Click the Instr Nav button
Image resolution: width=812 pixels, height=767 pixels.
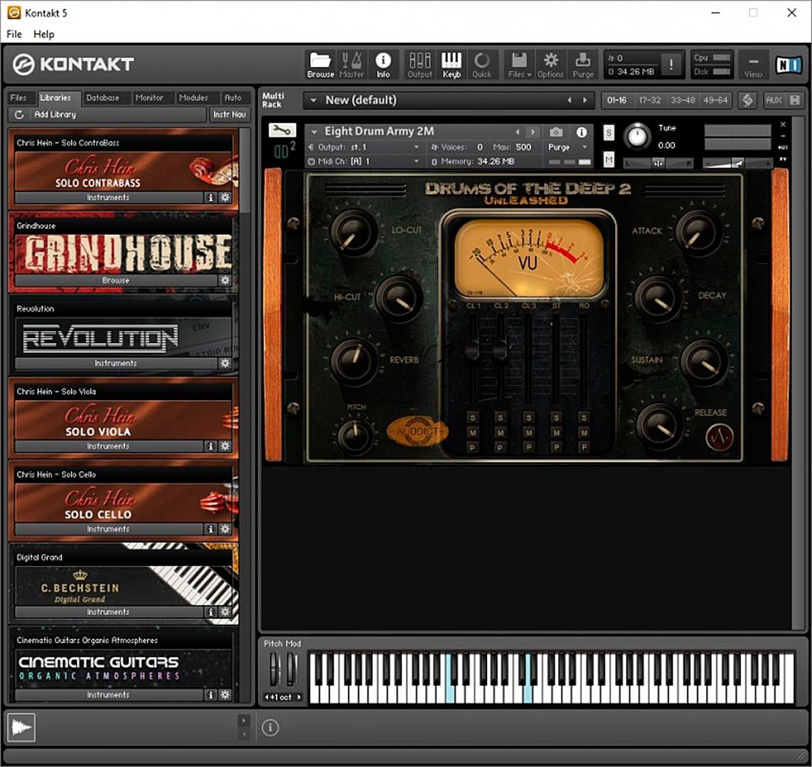[229, 114]
